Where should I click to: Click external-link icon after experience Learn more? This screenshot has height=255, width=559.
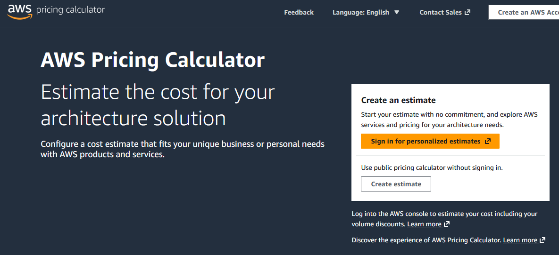click(542, 240)
